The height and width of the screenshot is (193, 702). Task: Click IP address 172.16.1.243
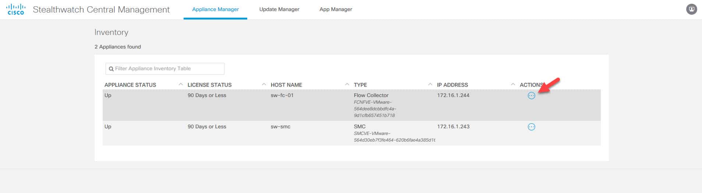point(453,126)
